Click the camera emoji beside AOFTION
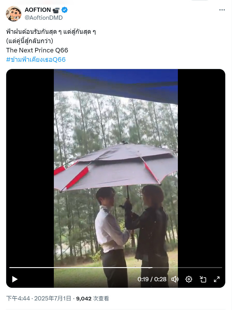Image resolution: width=232 pixels, height=310 pixels. (x=56, y=10)
